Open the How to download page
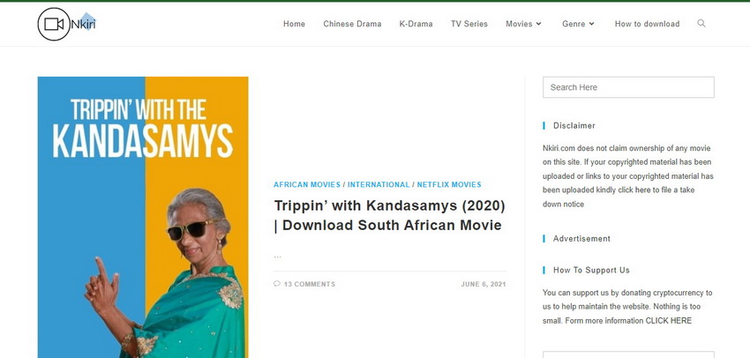The width and height of the screenshot is (750, 358). (647, 24)
